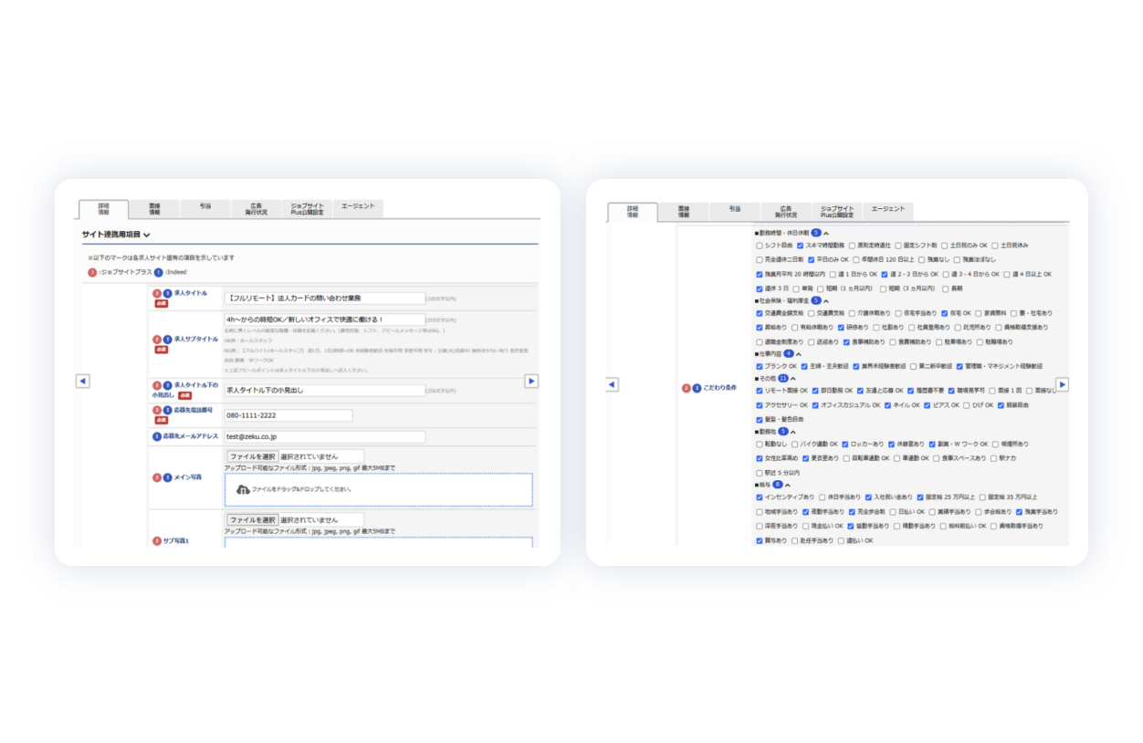This screenshot has height=743, width=1143.
Task: Click the left arrow beside the 求人タイトル form
Action: click(x=82, y=382)
